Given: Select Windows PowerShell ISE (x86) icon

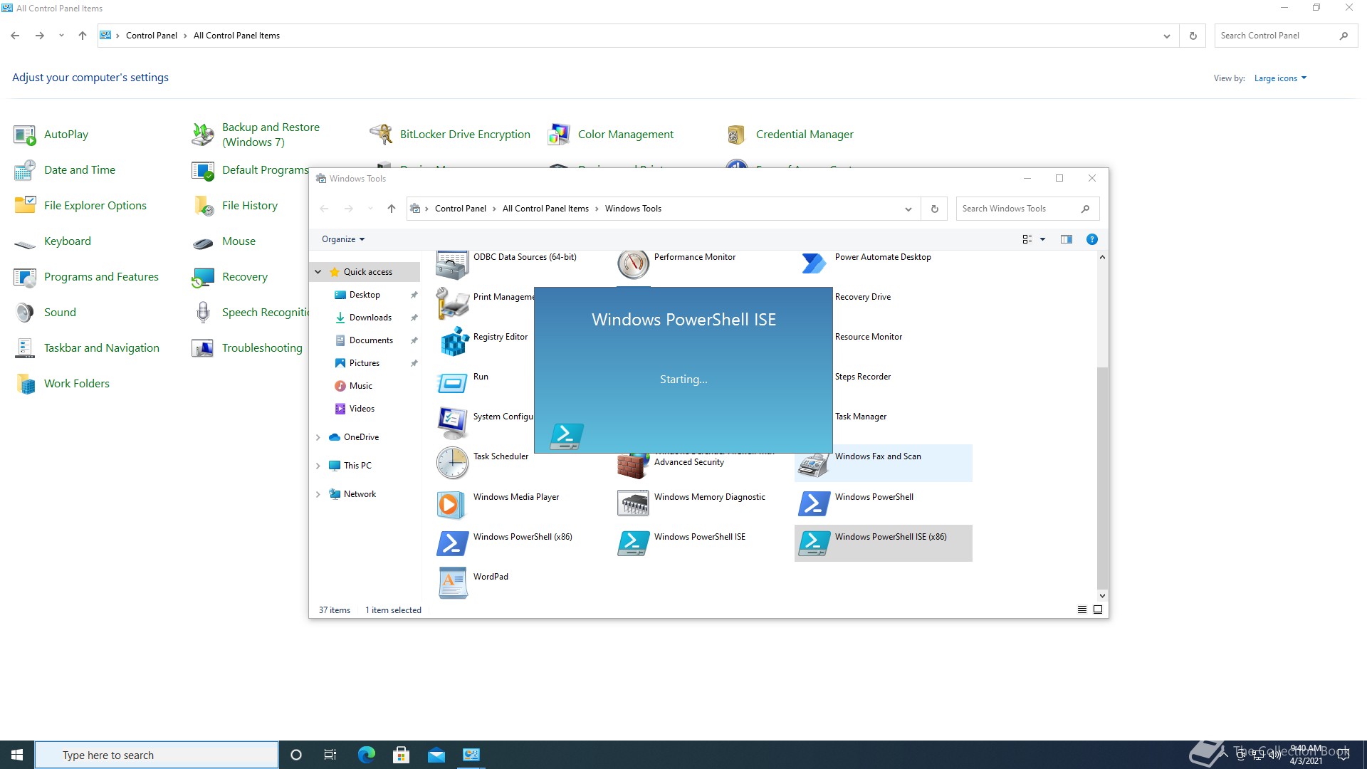Looking at the screenshot, I should point(814,543).
